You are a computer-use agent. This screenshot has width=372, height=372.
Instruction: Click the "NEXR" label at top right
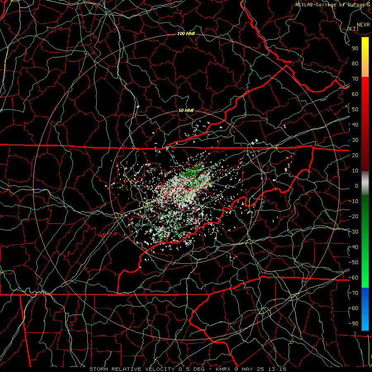[x=363, y=25]
